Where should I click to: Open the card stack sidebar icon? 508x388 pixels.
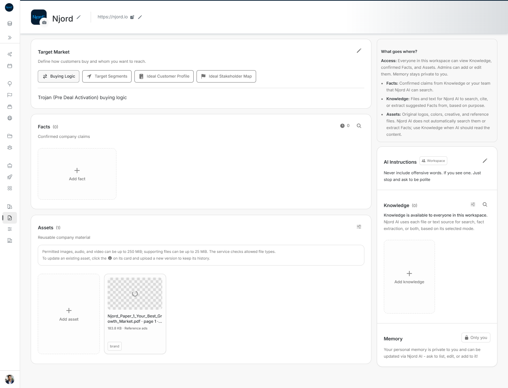pos(10,107)
